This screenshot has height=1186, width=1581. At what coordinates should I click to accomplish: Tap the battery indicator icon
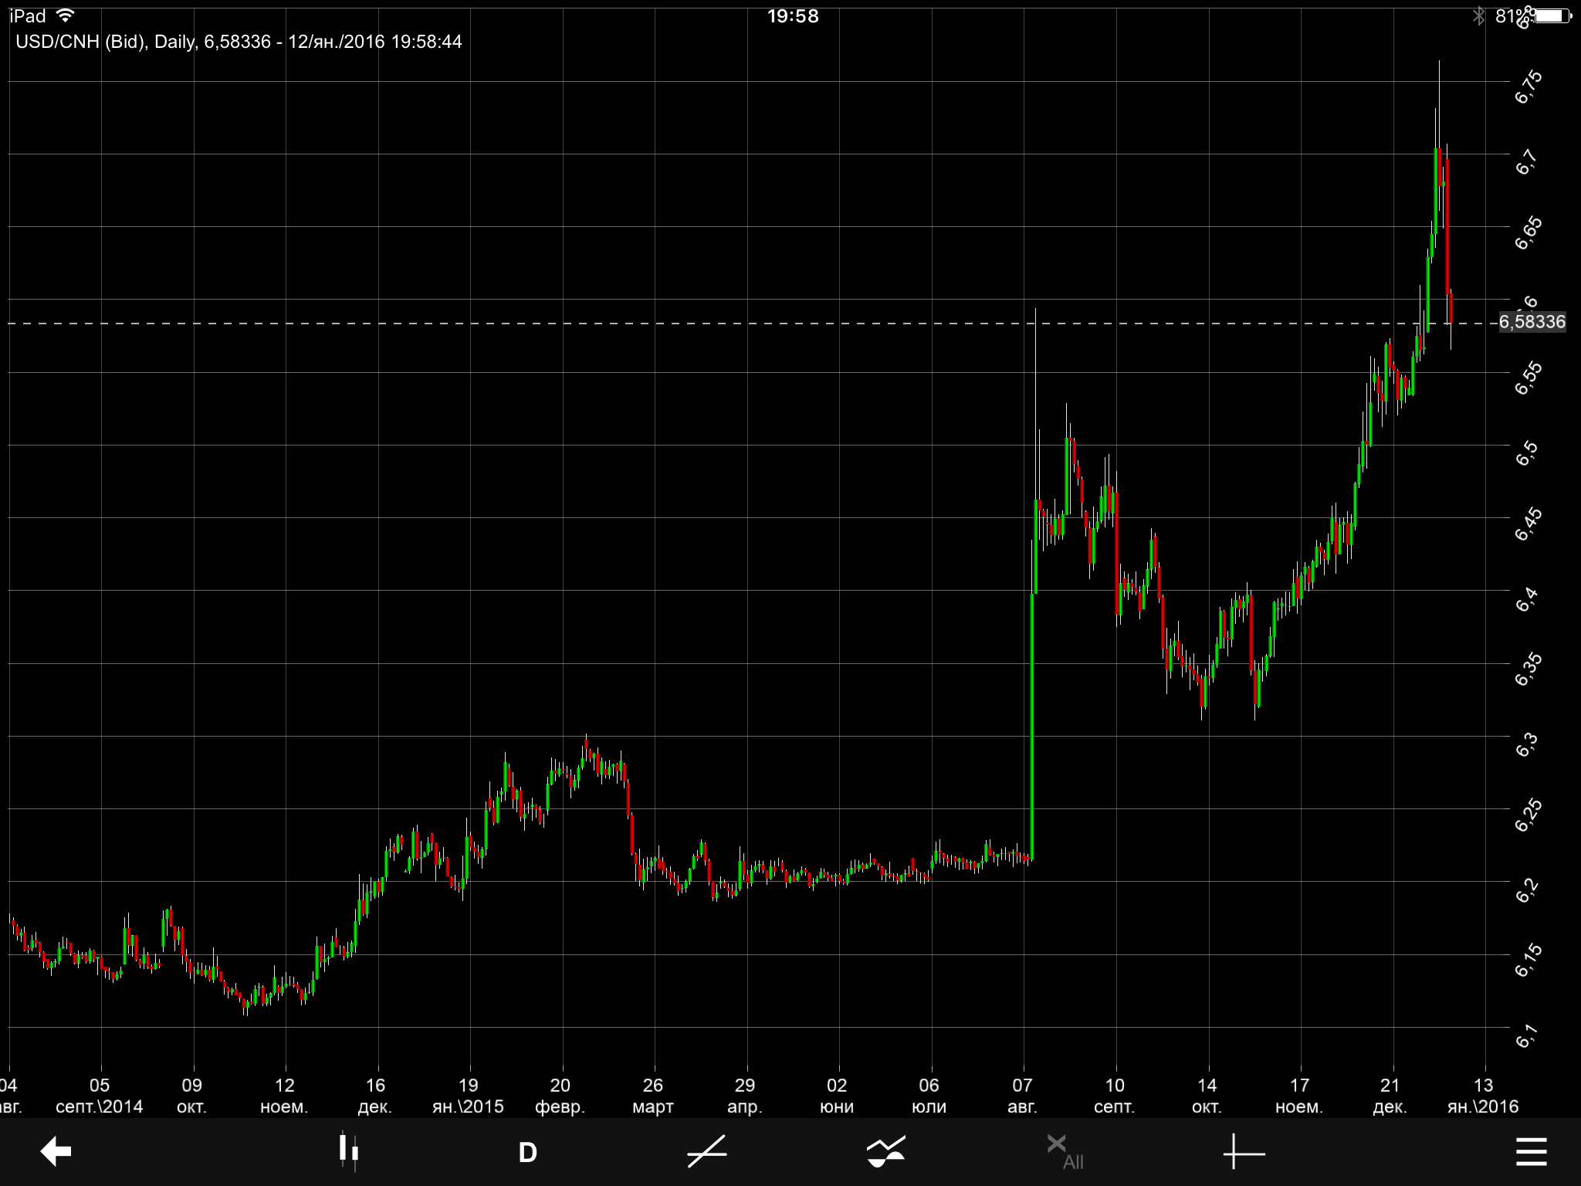1552,15
